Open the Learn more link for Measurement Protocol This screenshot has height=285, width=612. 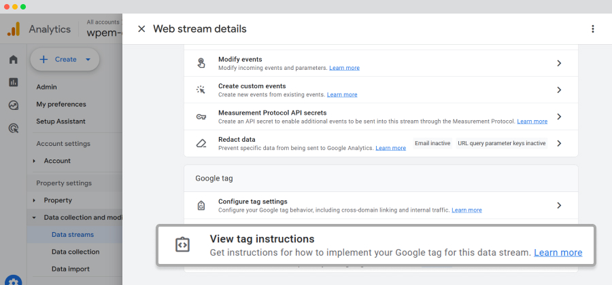click(x=532, y=121)
